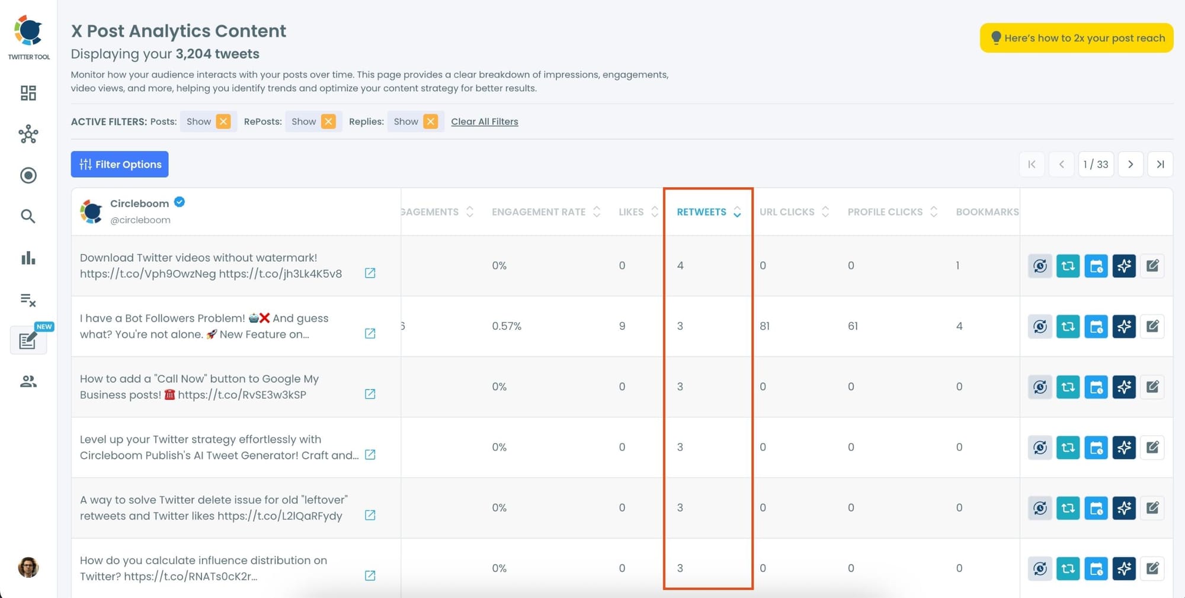This screenshot has height=598, width=1185.
Task: Click Here's how to 2x your post reach
Action: tap(1077, 38)
